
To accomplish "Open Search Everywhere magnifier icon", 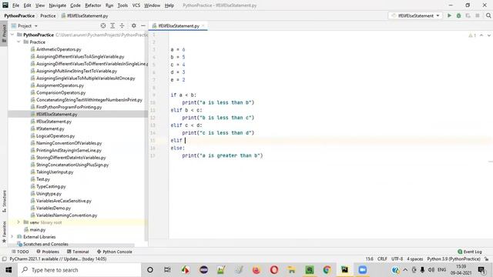I will 488,15.
